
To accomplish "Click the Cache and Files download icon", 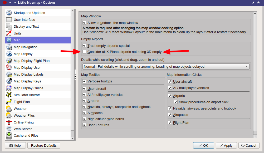I will coord(9,135).
